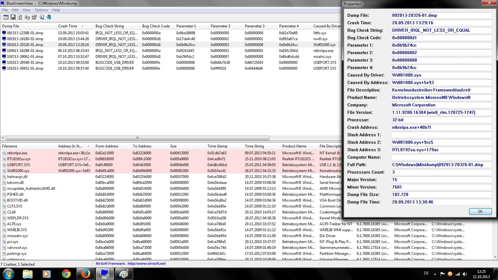Sort by the Crash Time column header

[x=75, y=26]
